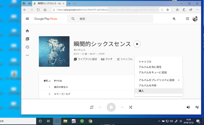Toggle repeat mode in player bar
Image resolution: width=204 pixels, height=125 pixels.
point(92,107)
